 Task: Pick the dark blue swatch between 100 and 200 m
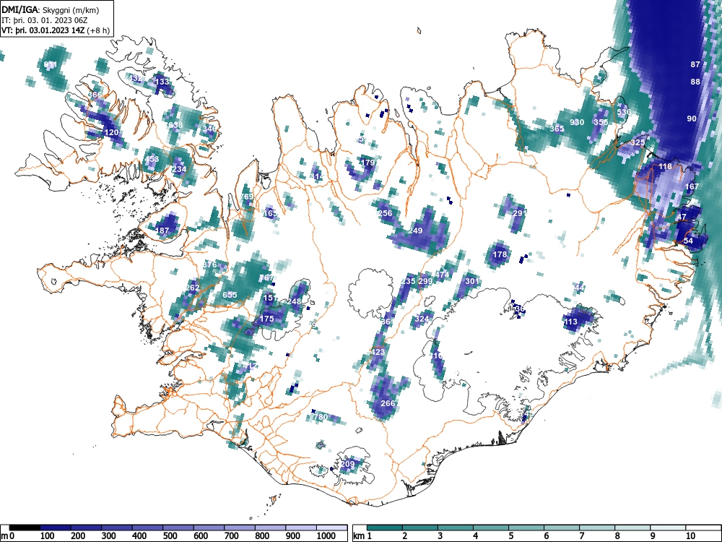[56, 528]
